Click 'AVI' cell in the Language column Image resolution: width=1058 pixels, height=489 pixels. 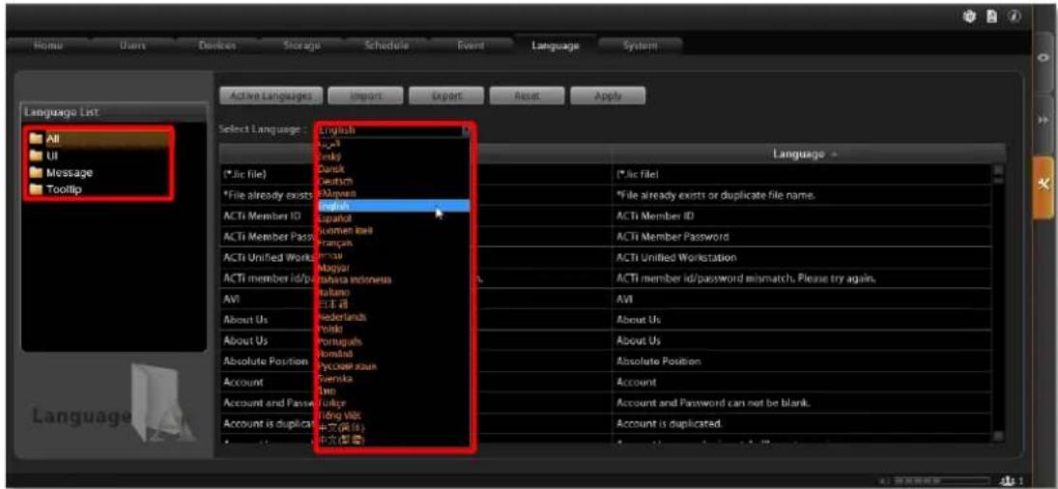point(802,299)
